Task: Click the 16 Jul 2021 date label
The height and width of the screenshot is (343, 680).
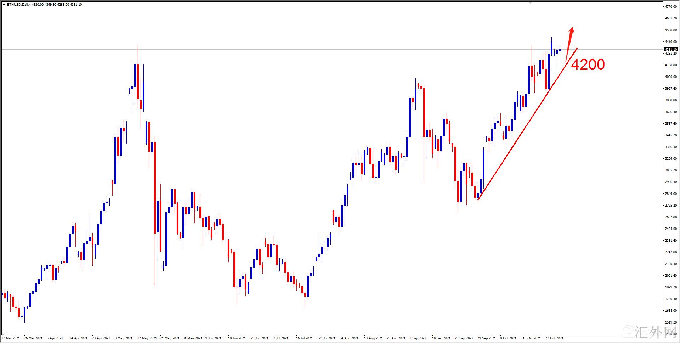Action: pyautogui.click(x=305, y=338)
